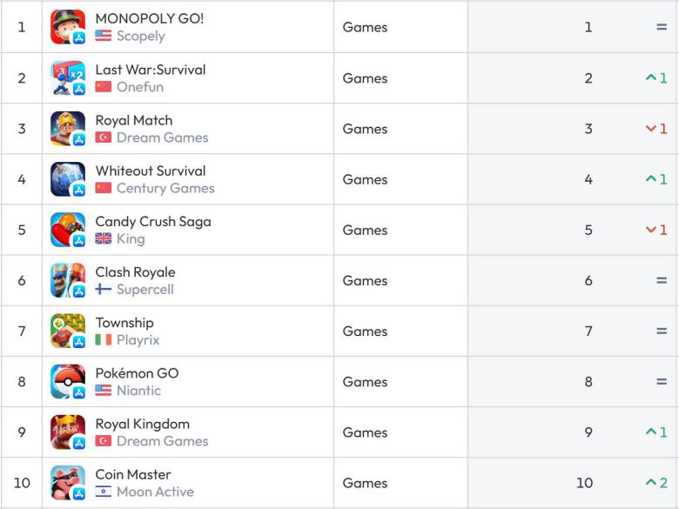Click the Moon Active publisher link

click(155, 492)
